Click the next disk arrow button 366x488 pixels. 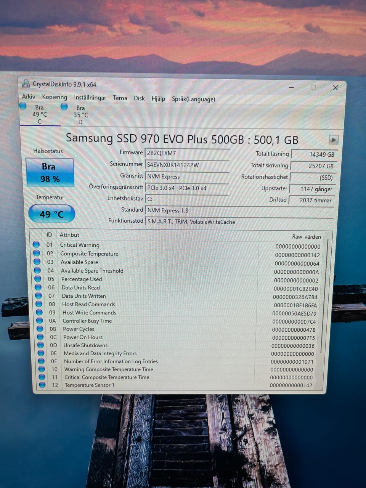[334, 140]
